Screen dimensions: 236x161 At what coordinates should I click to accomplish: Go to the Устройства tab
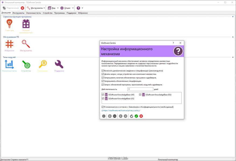(48, 13)
